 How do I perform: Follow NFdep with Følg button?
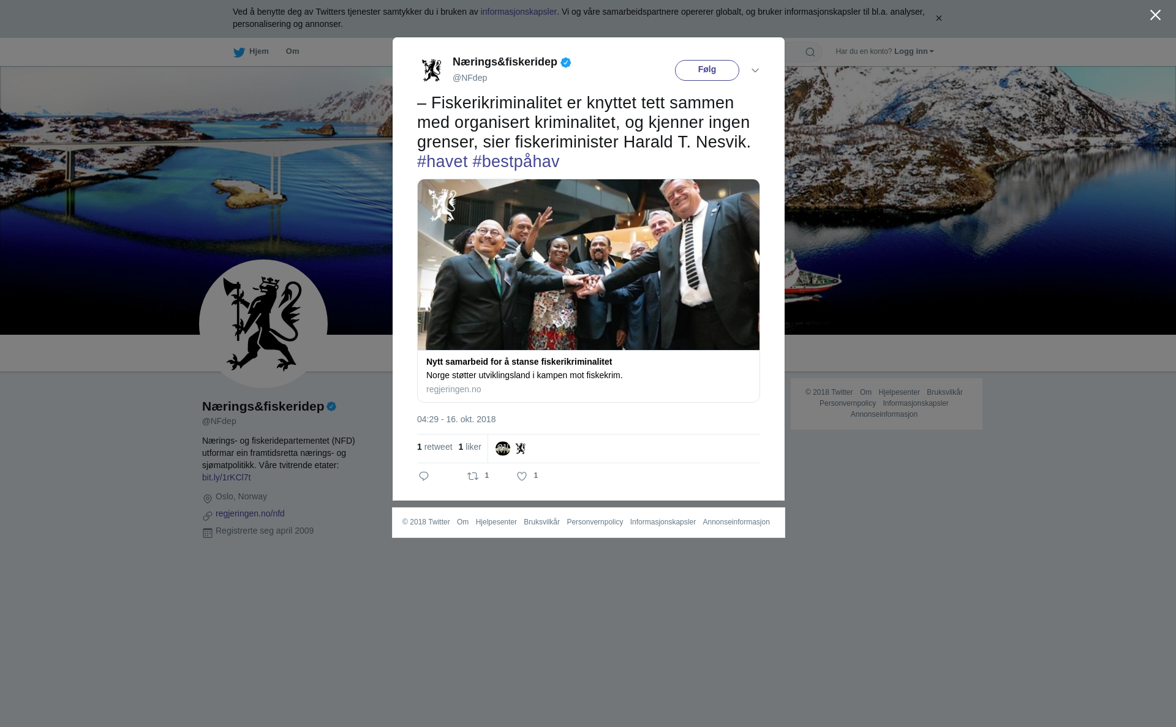[x=707, y=70]
